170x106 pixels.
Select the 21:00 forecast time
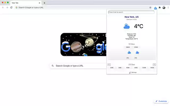click(x=136, y=47)
